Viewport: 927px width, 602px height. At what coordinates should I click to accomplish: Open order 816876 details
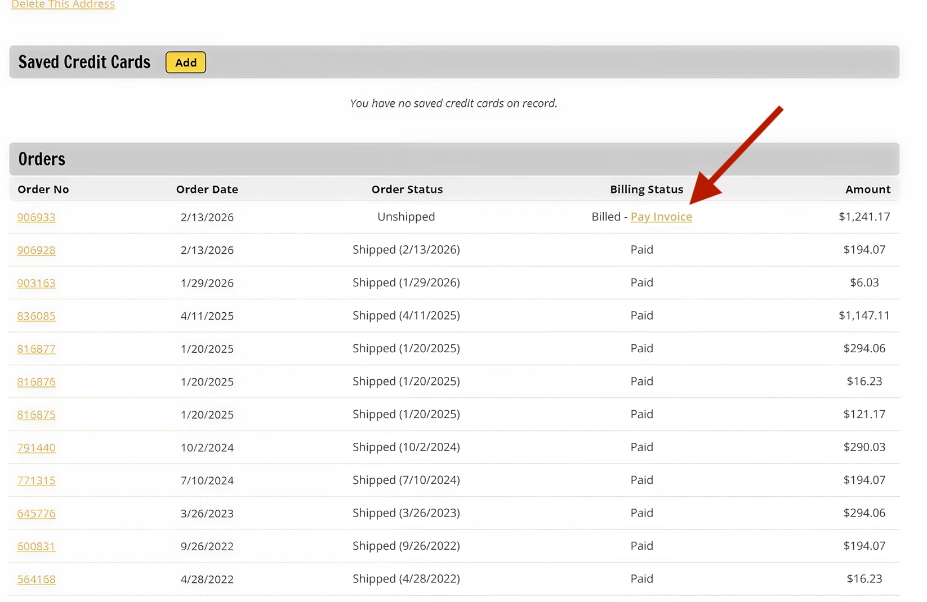(x=36, y=381)
